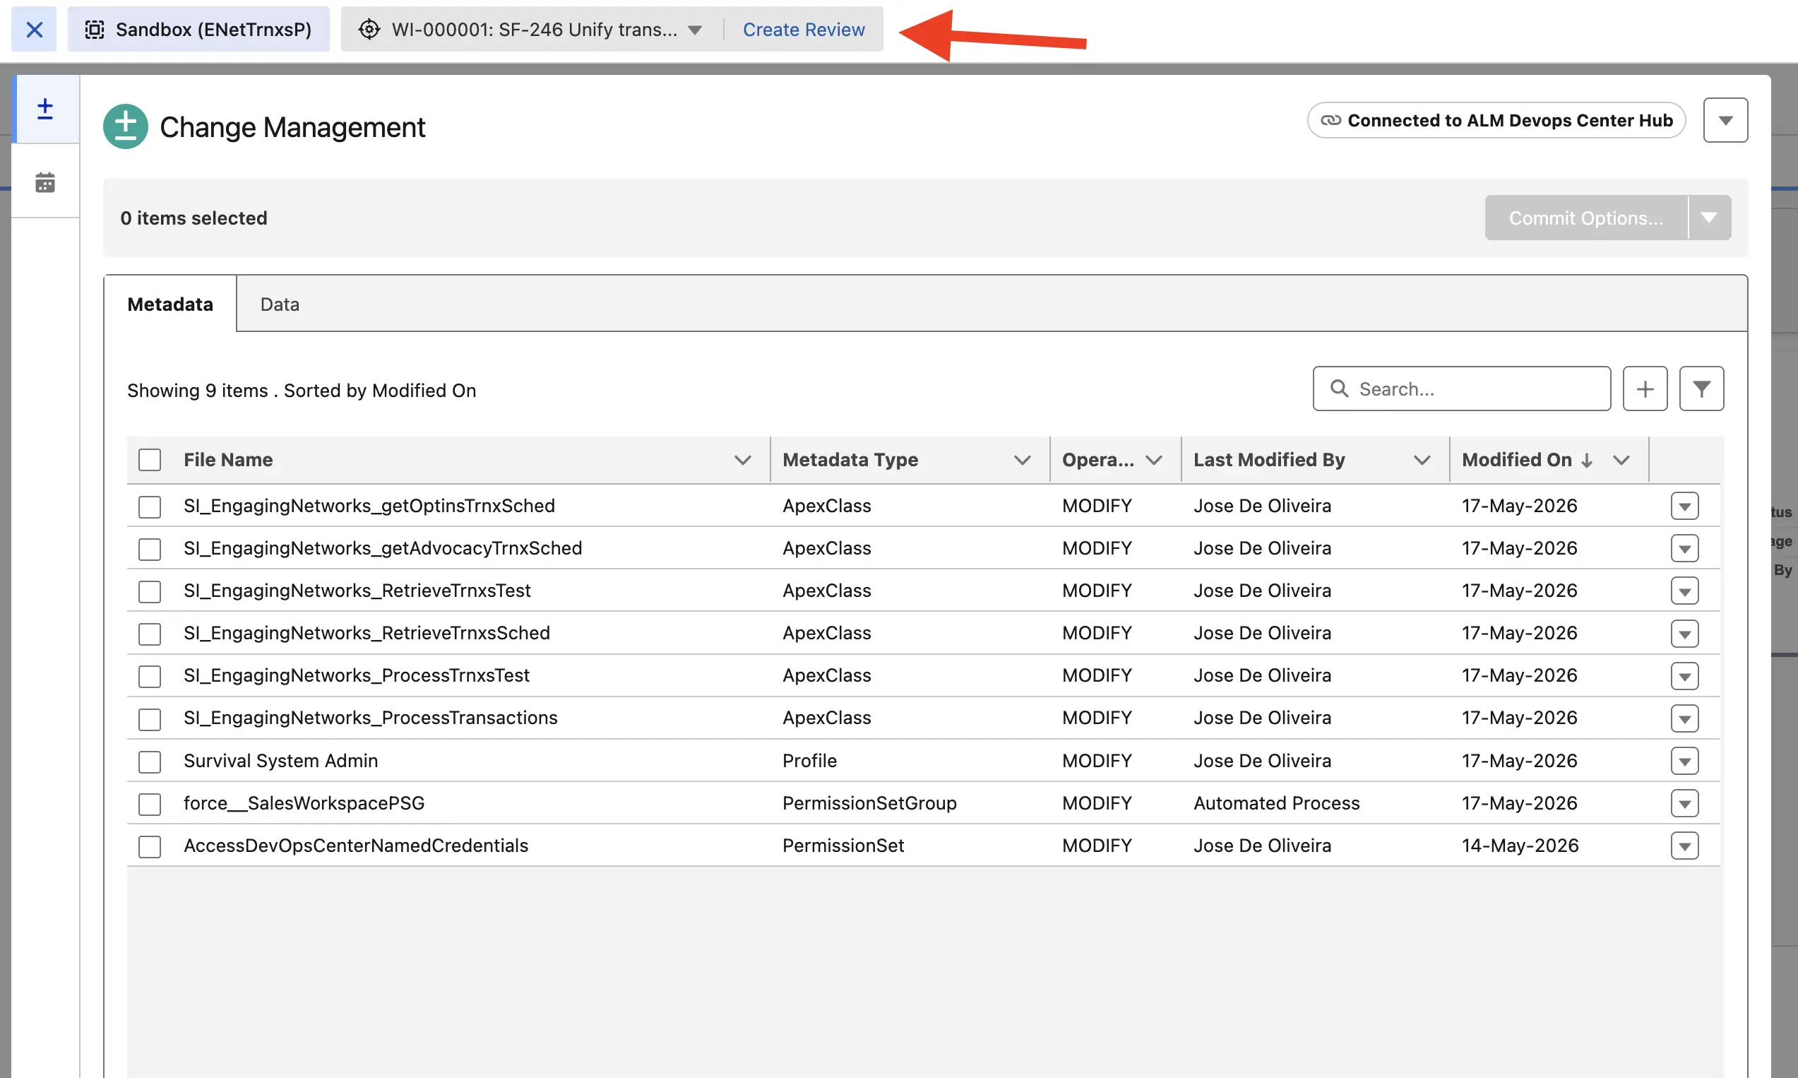1798x1078 pixels.
Task: Click the Create Review link
Action: (x=803, y=29)
